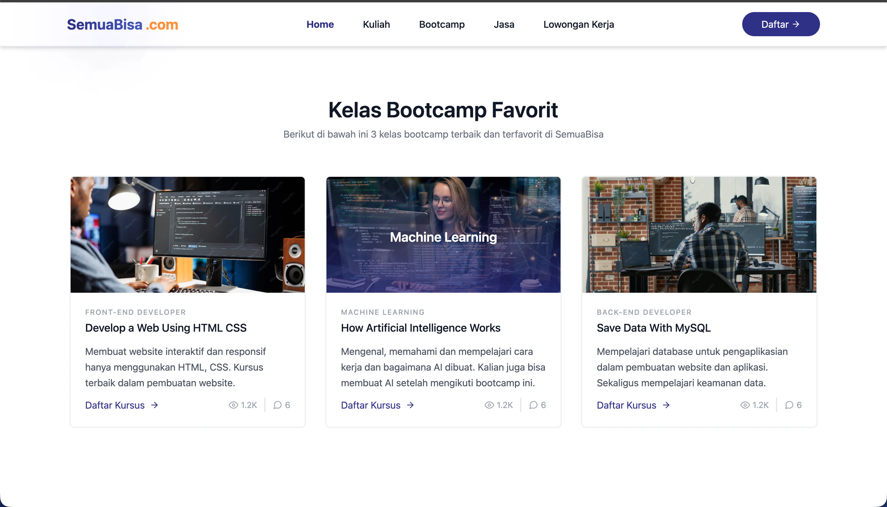Click the comment bubble icon in MySQL card

point(789,405)
